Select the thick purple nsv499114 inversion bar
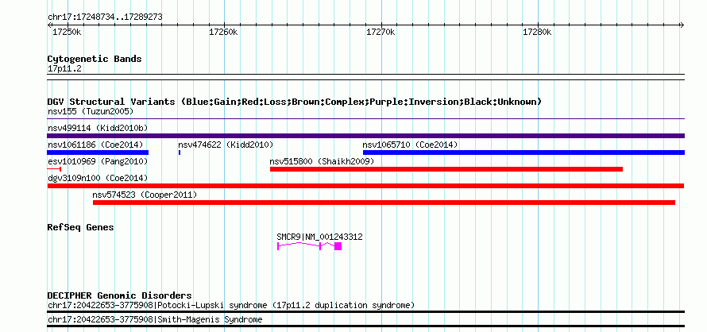 click(365, 136)
